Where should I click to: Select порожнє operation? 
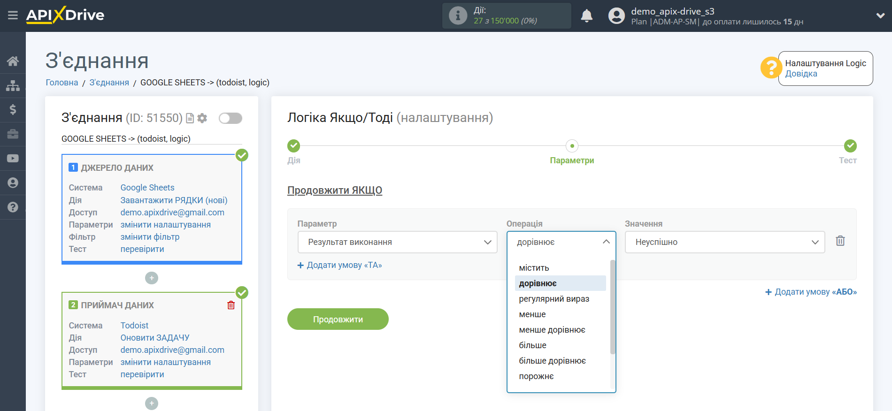coord(560,376)
